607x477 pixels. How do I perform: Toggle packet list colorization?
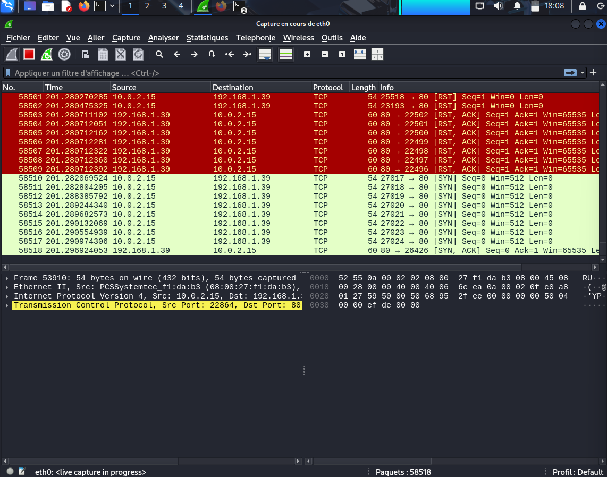[286, 54]
